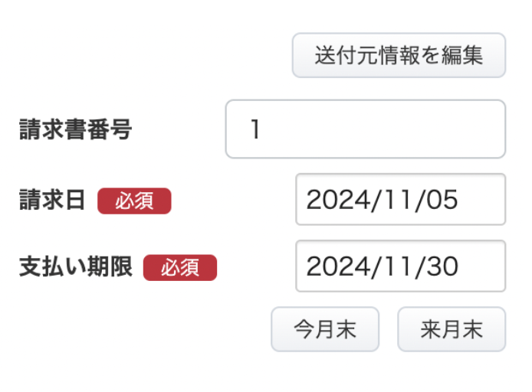Click the 請求書番号 label
Viewport: 532px width, 392px height.
click(x=75, y=130)
